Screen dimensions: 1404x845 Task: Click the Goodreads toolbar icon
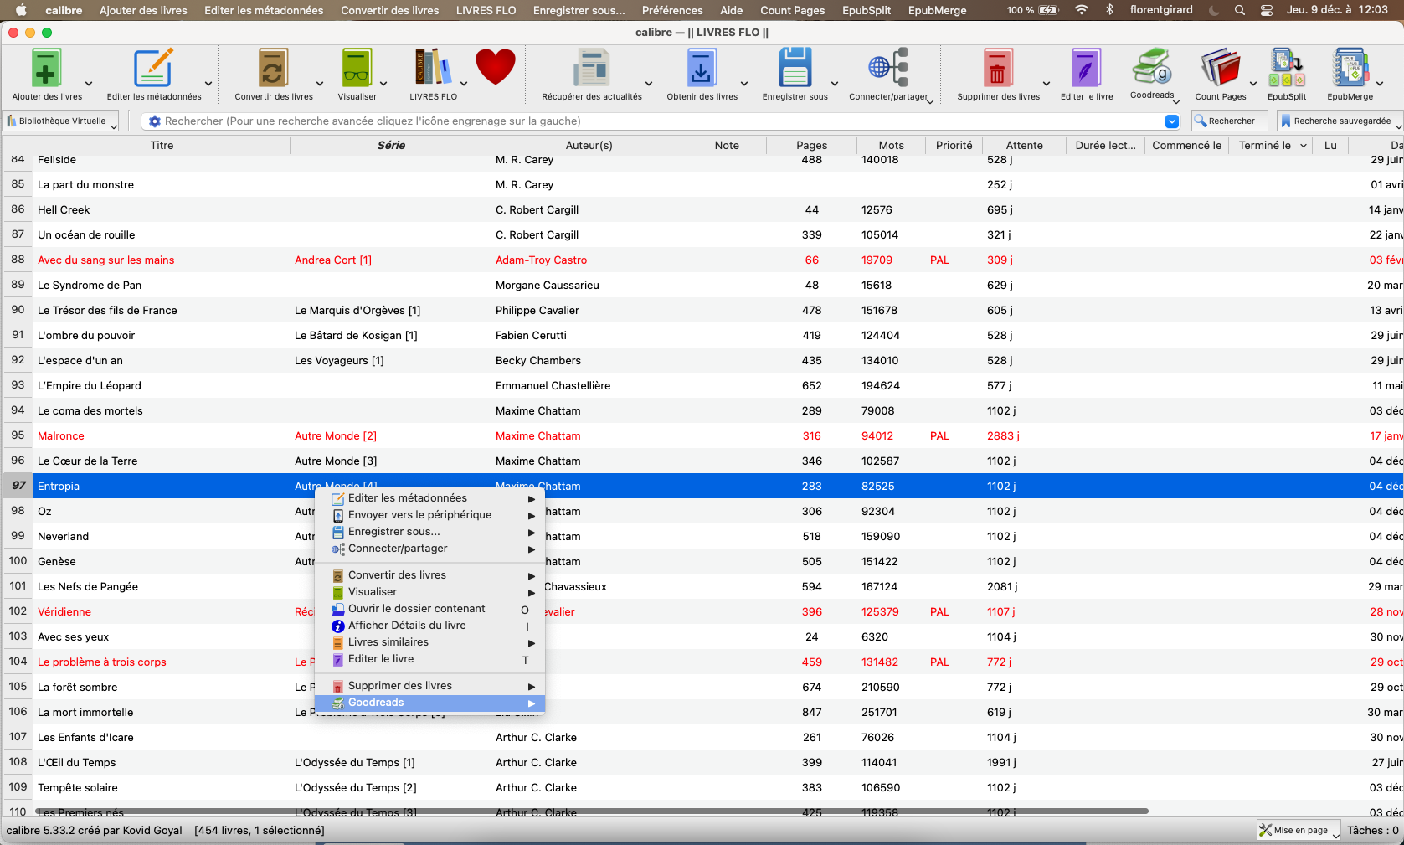tap(1152, 66)
